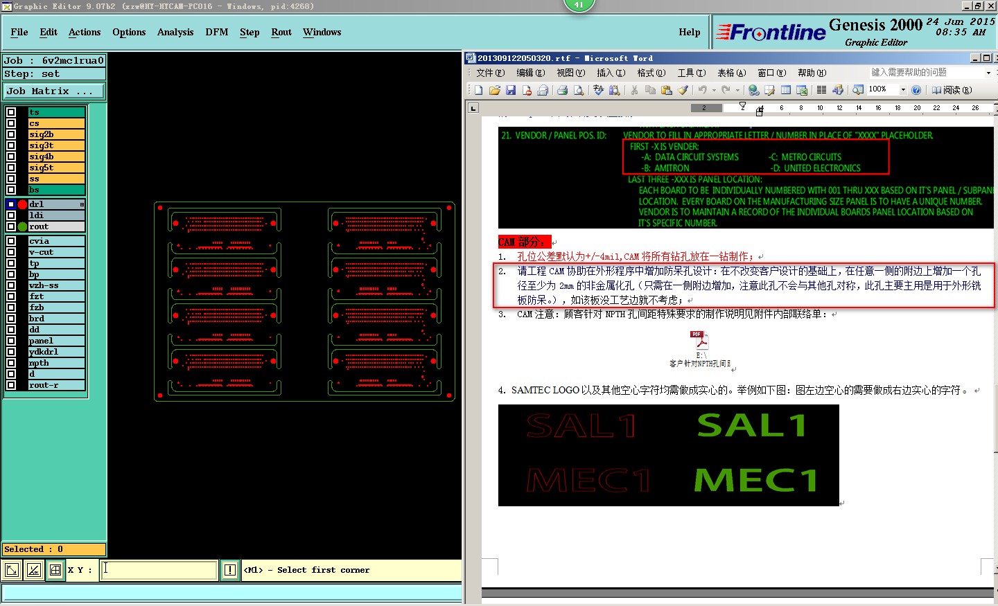Select the Format Painter brush icon
This screenshot has height=606, width=998.
click(x=683, y=90)
